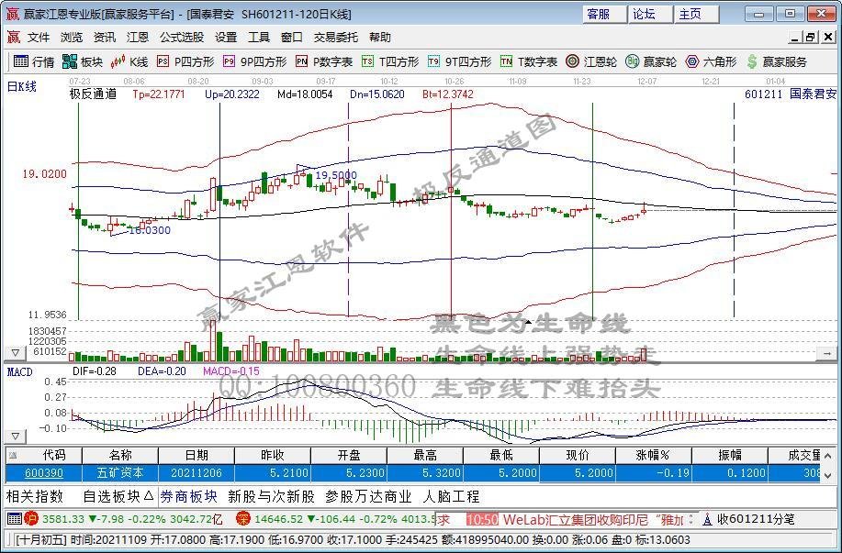Sort by the 现价 column header
The image size is (842, 553).
pyautogui.click(x=578, y=456)
